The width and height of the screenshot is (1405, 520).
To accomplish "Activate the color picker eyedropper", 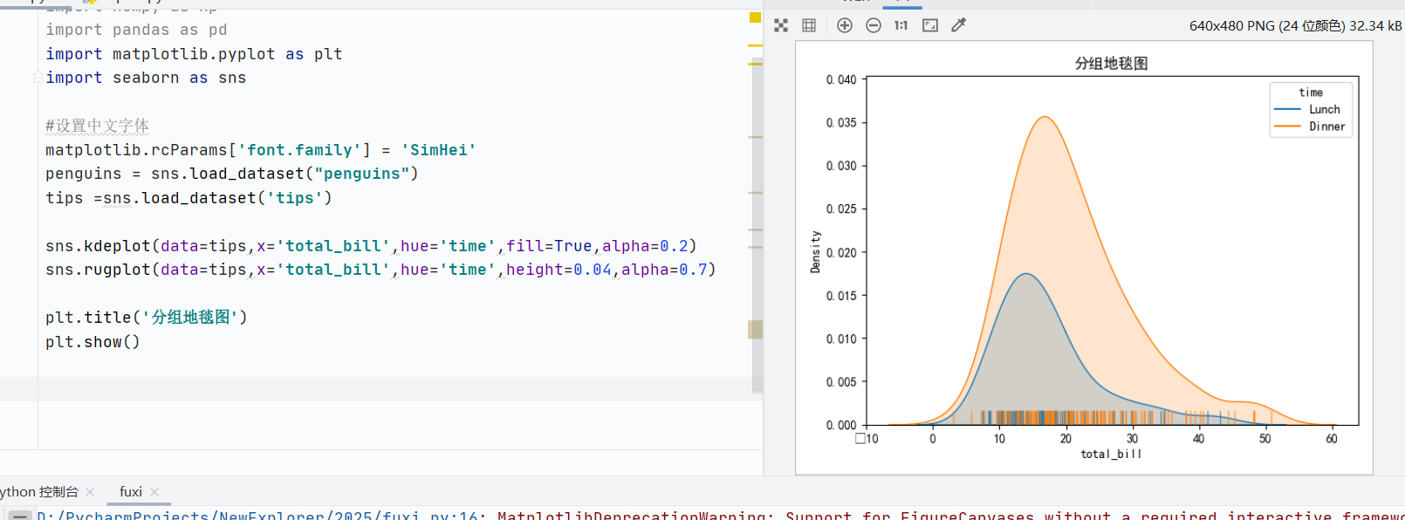I will 958,25.
